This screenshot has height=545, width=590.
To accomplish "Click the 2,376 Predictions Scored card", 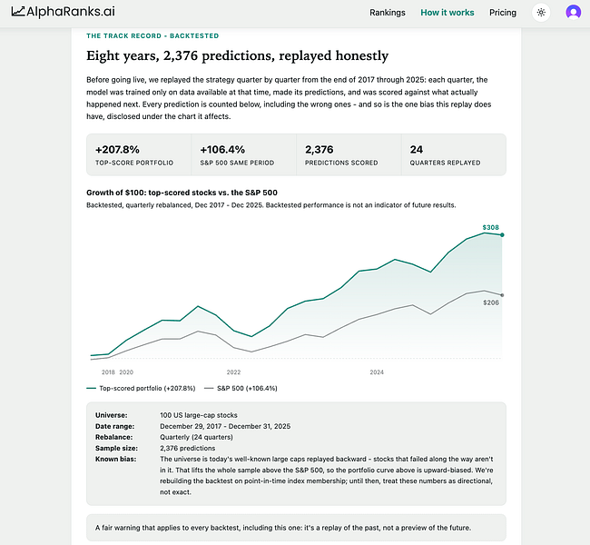I will tap(349, 154).
